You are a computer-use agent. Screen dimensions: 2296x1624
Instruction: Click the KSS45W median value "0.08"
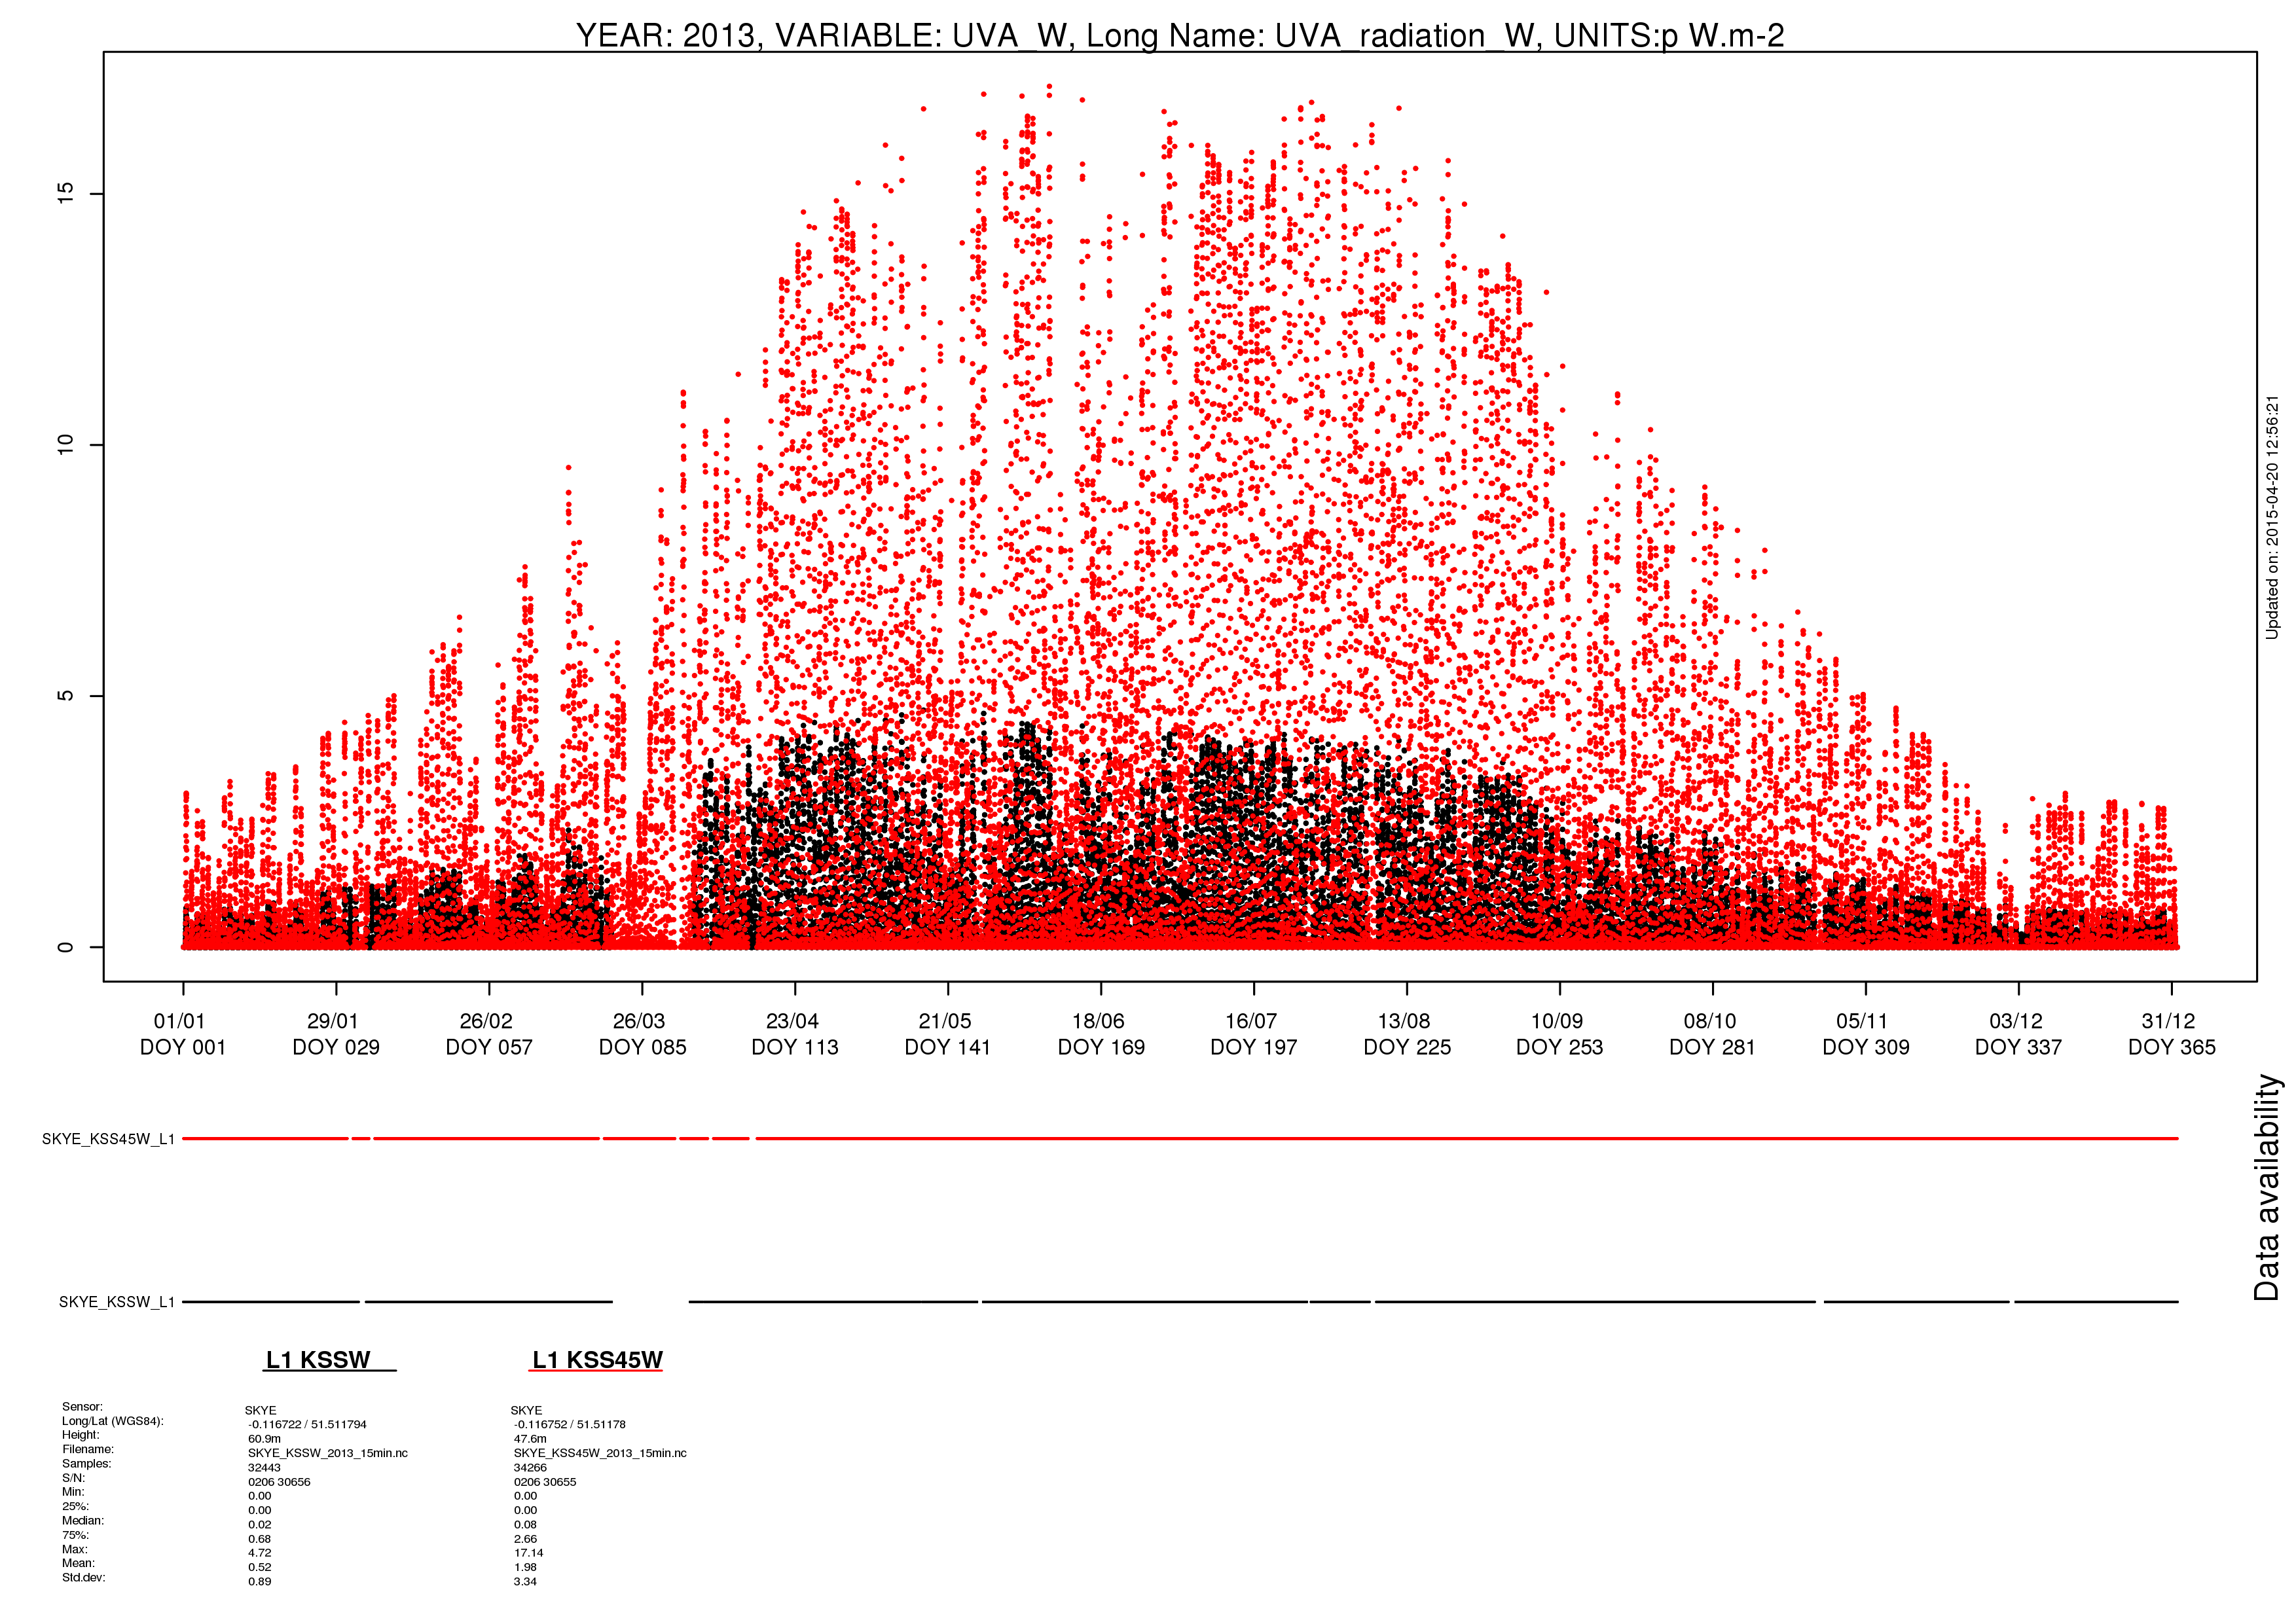tap(526, 1525)
